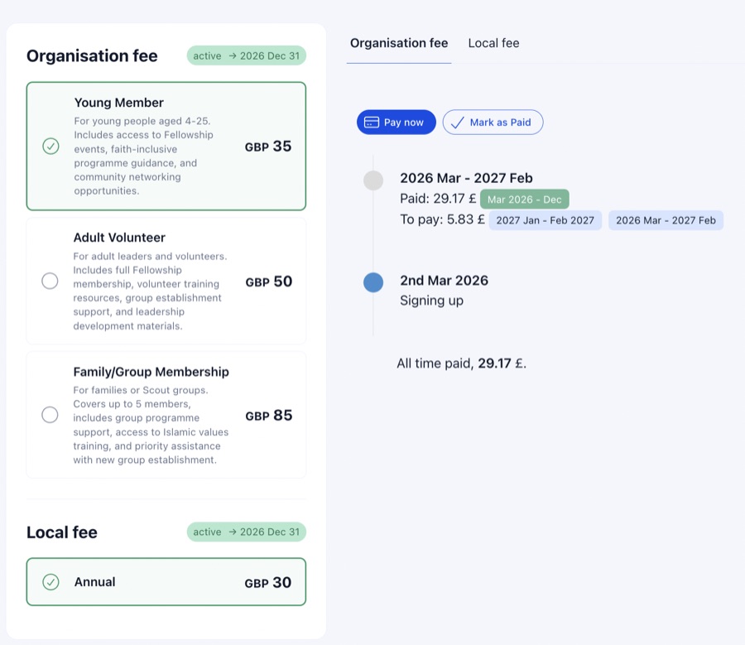Click the Local fee active status badge
The image size is (745, 645).
tap(246, 532)
